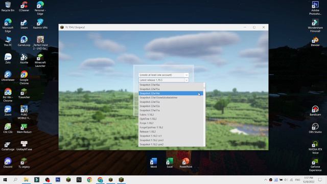Select Snapshot 22w14a in version list
The width and height of the screenshot is (327, 184).
point(171,93)
